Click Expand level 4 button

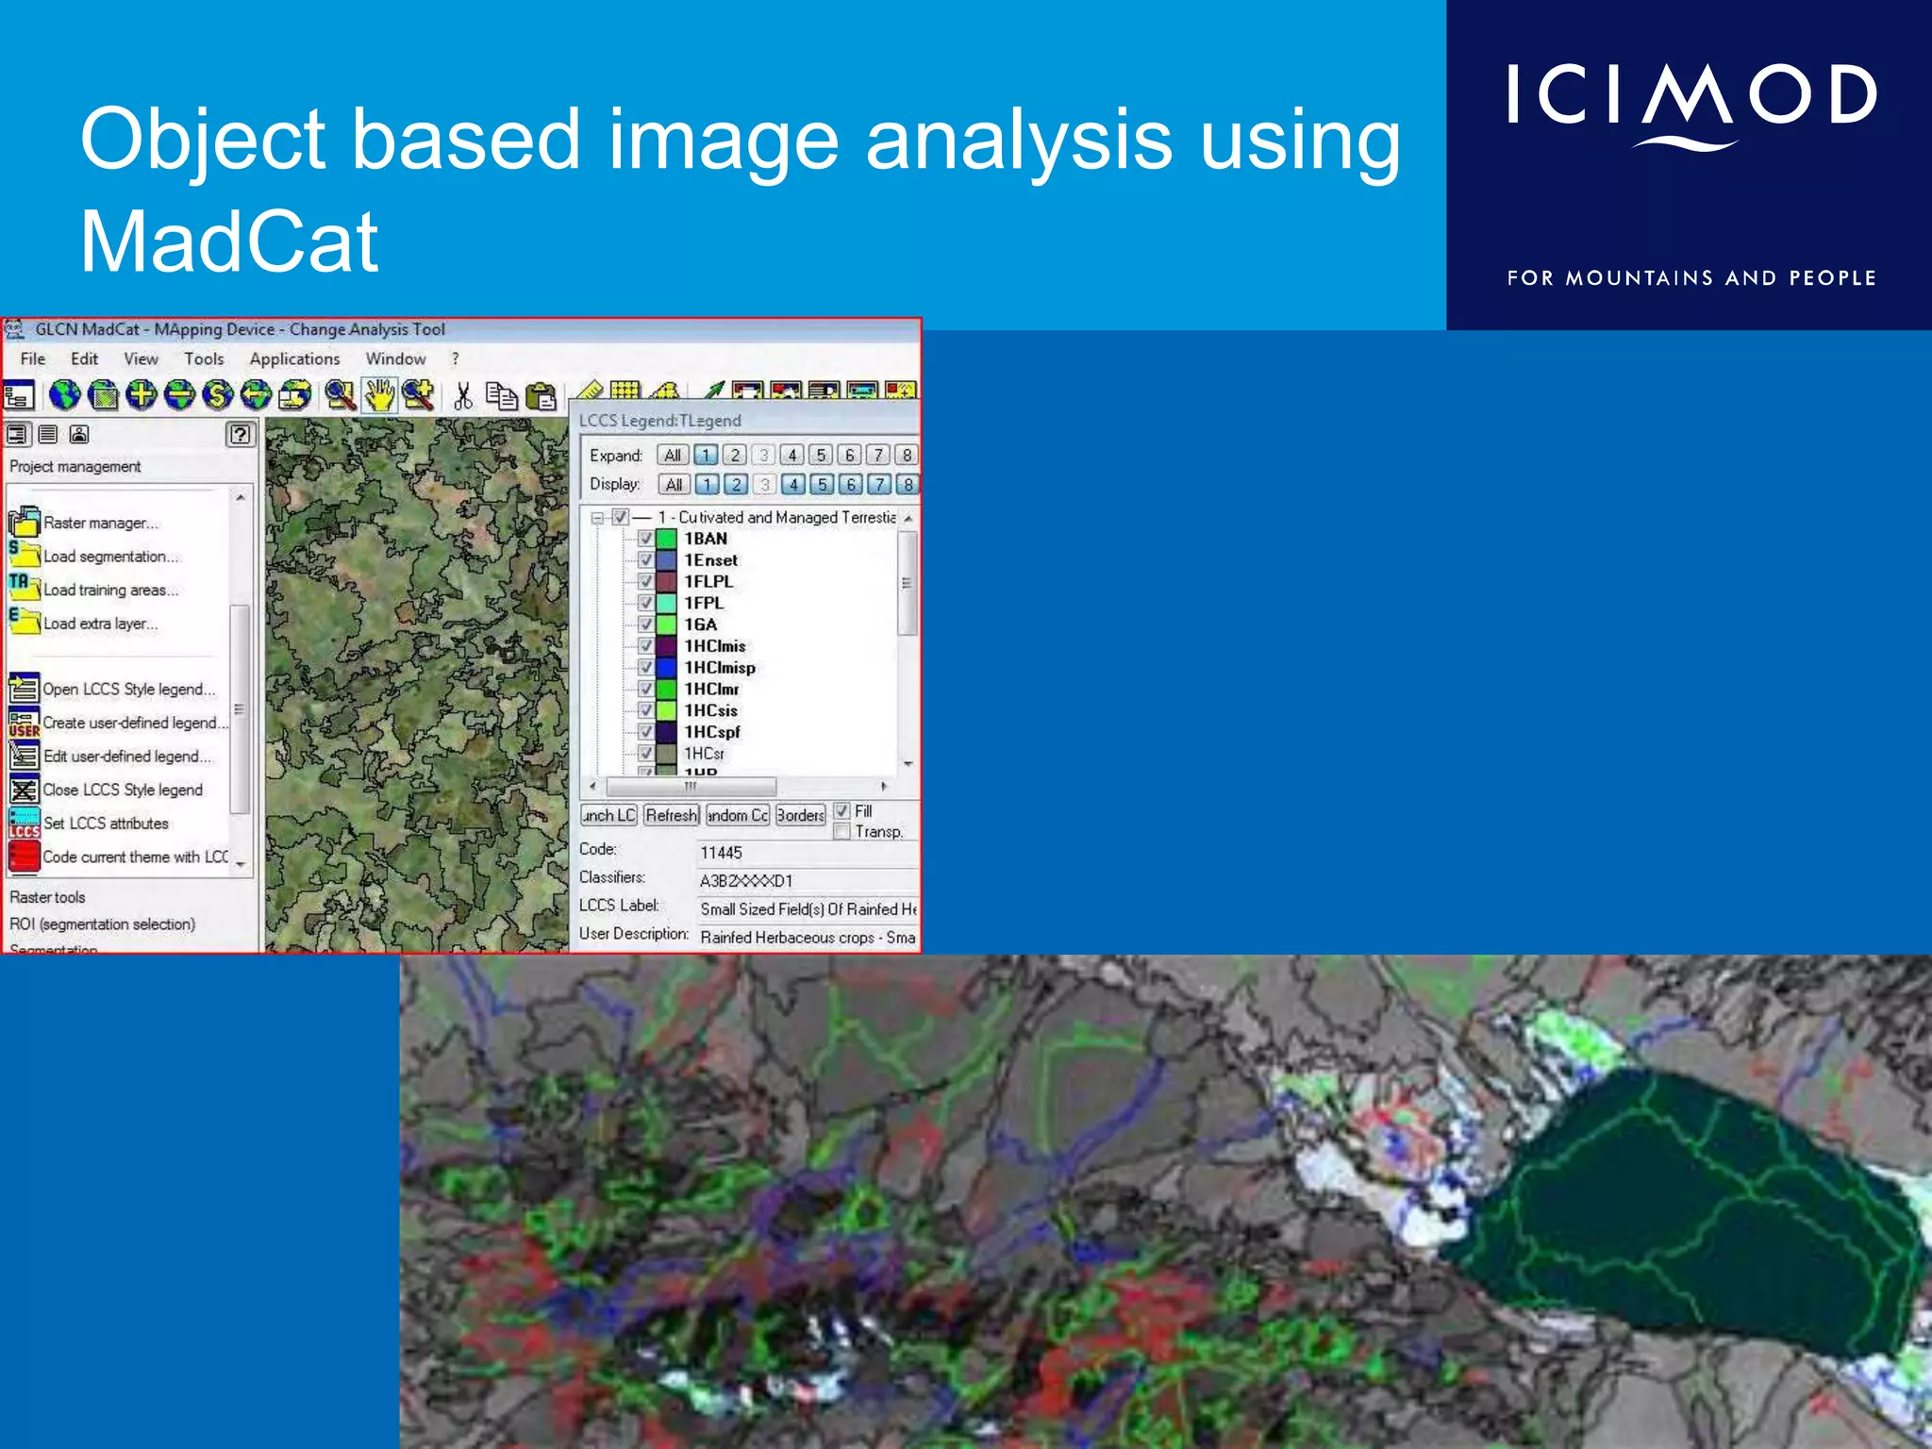pos(792,455)
